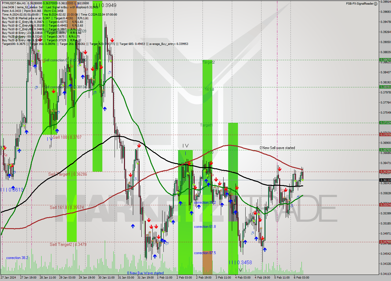Click the 0.38407 price scale value

coord(386,72)
